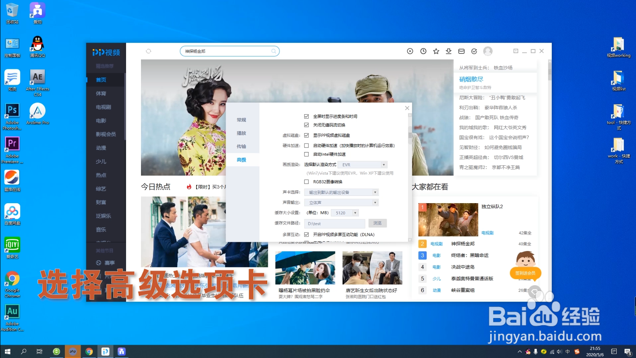The image size is (636, 358).
Task: Open Chrome from the taskbar
Action: 89,352
